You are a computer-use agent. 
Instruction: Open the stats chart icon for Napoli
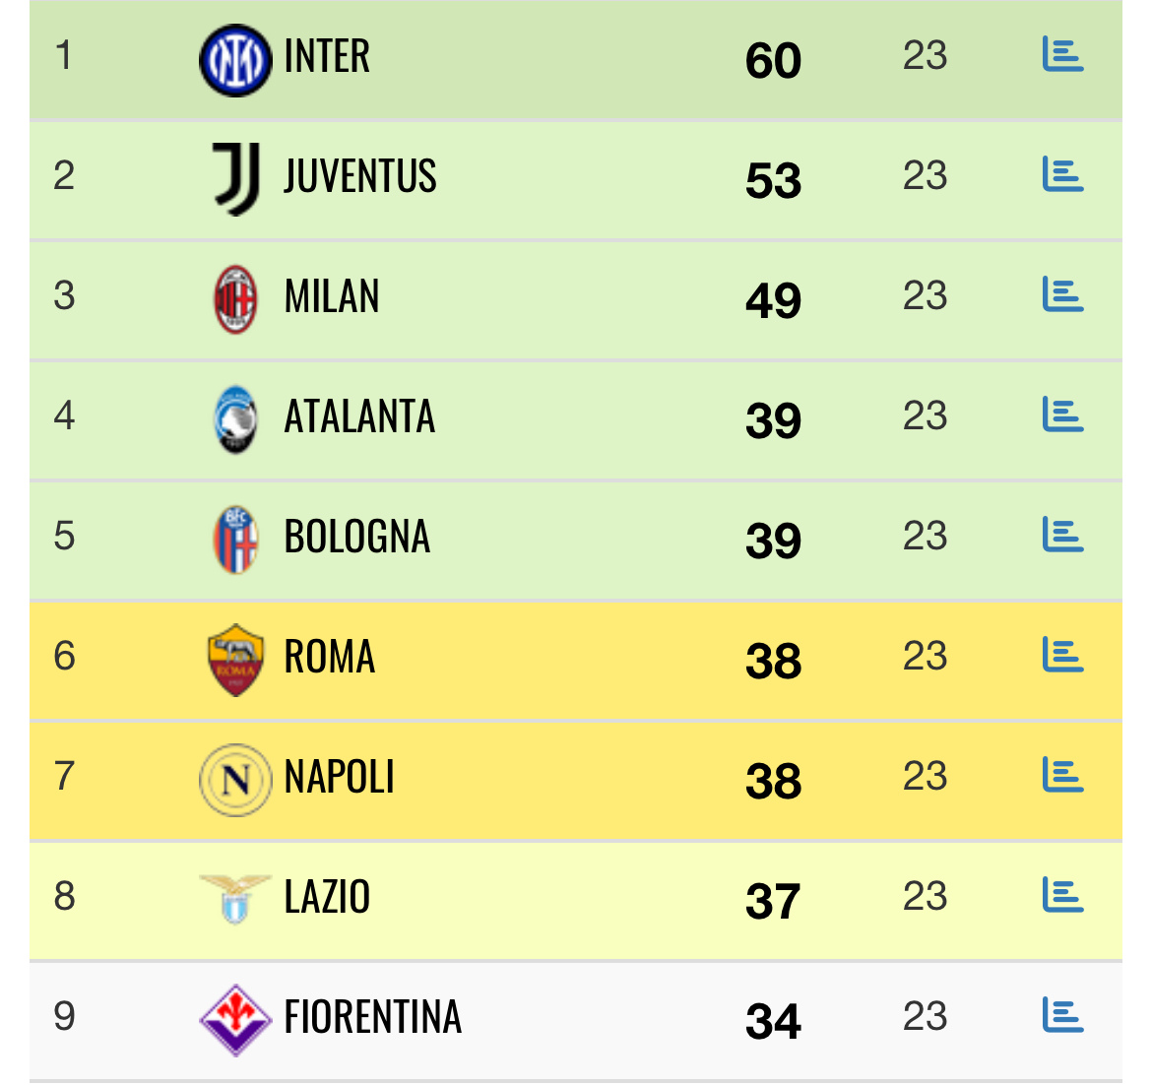(x=1062, y=774)
